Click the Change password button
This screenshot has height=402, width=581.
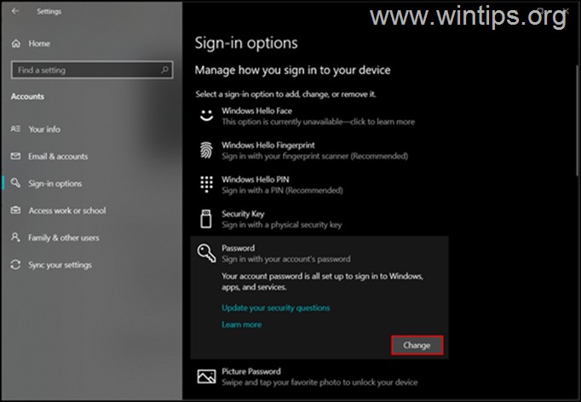coord(417,345)
